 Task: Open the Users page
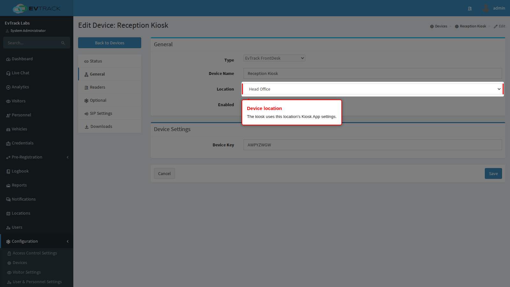(x=37, y=227)
